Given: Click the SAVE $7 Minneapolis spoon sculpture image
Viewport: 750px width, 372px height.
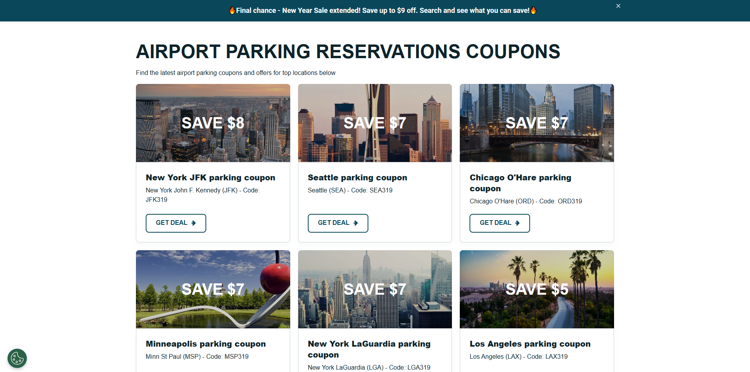Looking at the screenshot, I should 213,289.
